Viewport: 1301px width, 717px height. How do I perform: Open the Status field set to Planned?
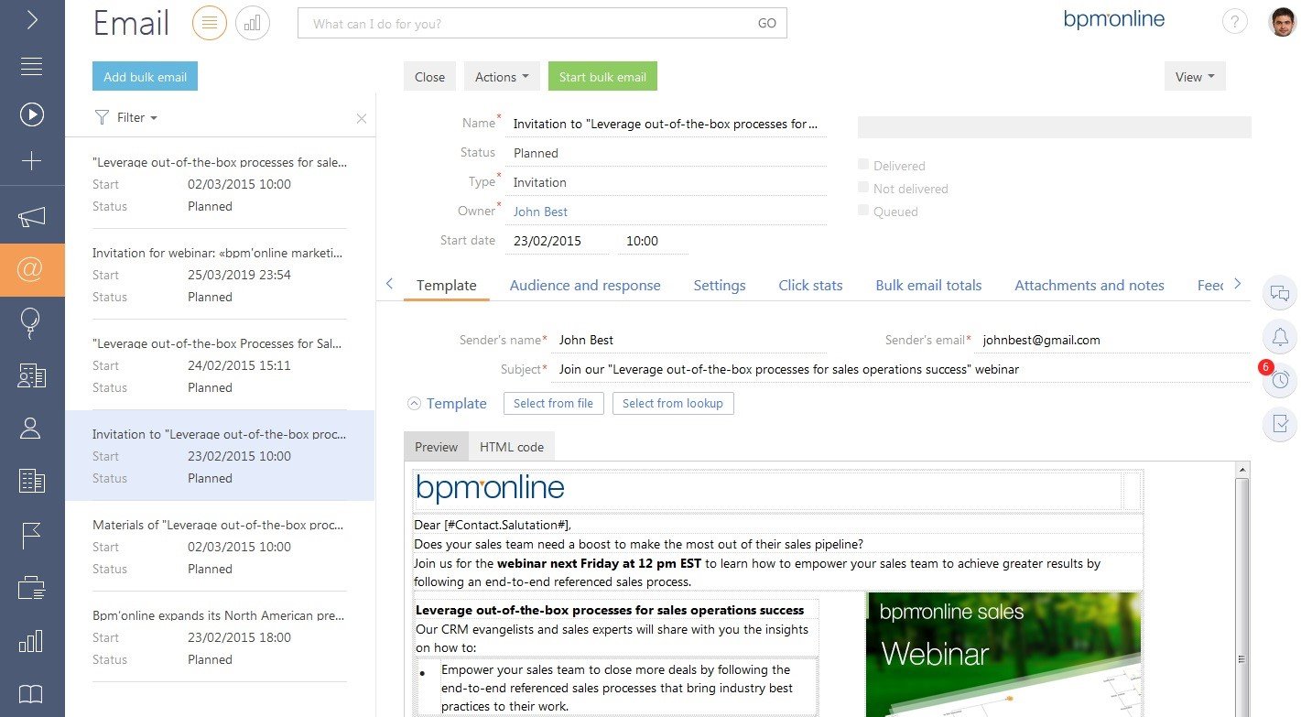pos(666,153)
